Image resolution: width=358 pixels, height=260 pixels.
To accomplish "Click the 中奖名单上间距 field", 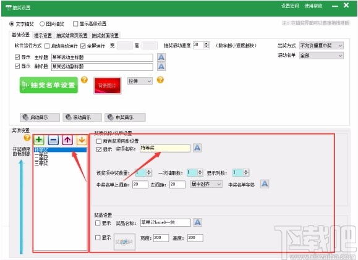I will tap(140, 184).
